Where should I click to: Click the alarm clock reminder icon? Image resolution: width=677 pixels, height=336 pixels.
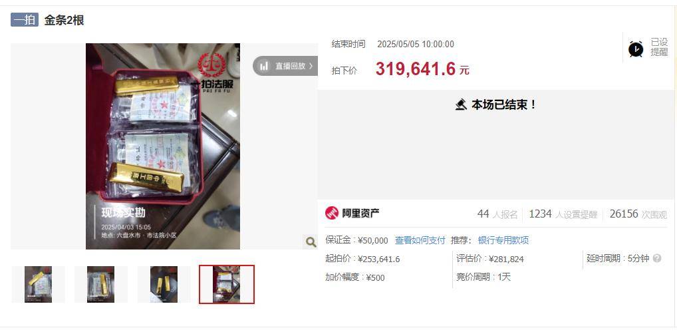636,49
